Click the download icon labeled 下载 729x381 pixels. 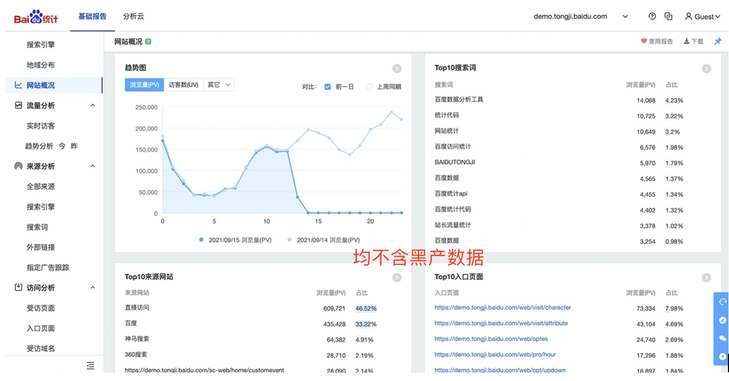[693, 42]
